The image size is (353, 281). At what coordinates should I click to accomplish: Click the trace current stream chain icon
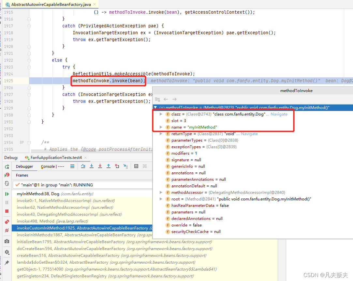145,166
